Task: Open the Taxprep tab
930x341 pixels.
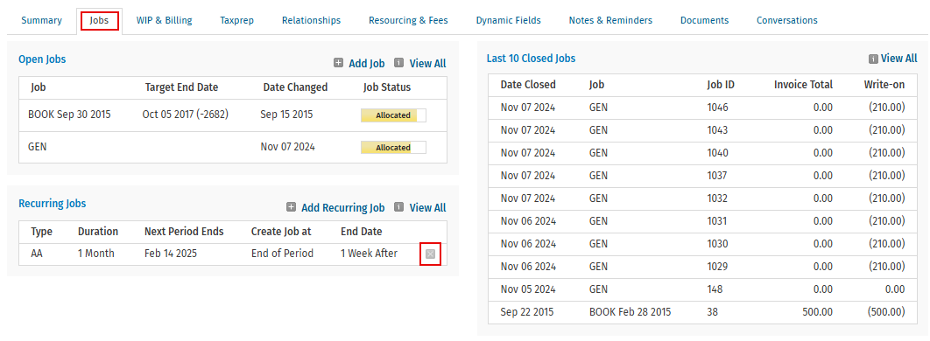Action: coord(236,21)
